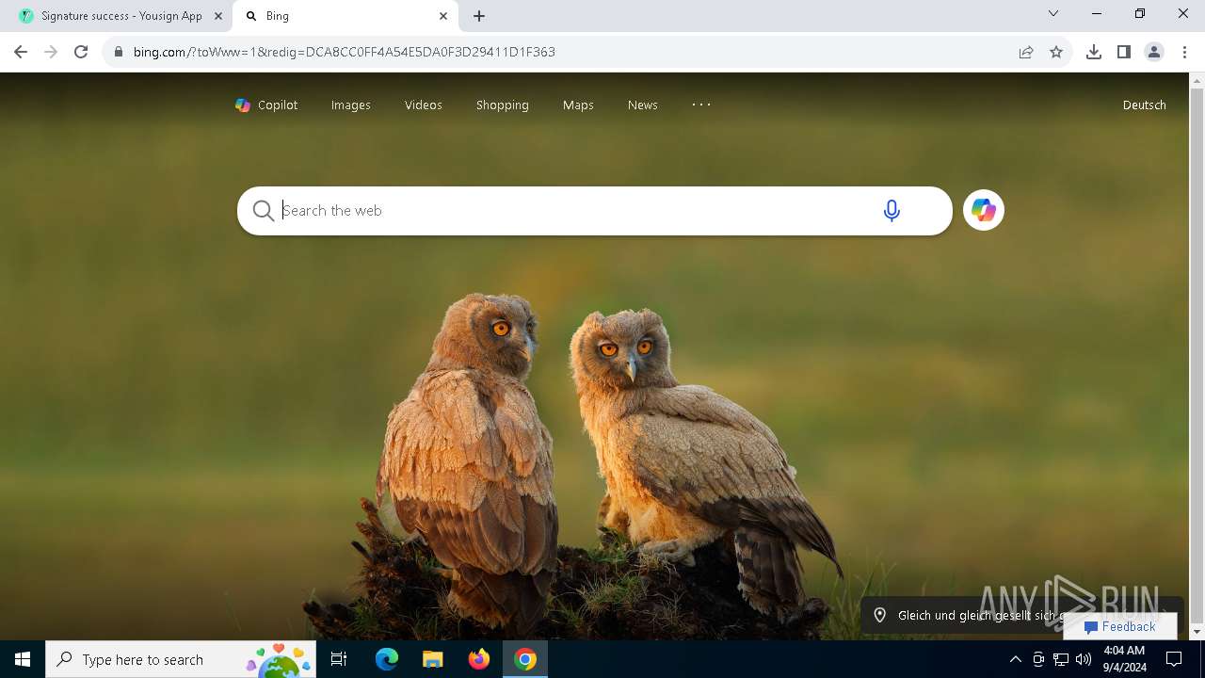Open the image location info caption
1205x678 pixels.
pos(970,615)
